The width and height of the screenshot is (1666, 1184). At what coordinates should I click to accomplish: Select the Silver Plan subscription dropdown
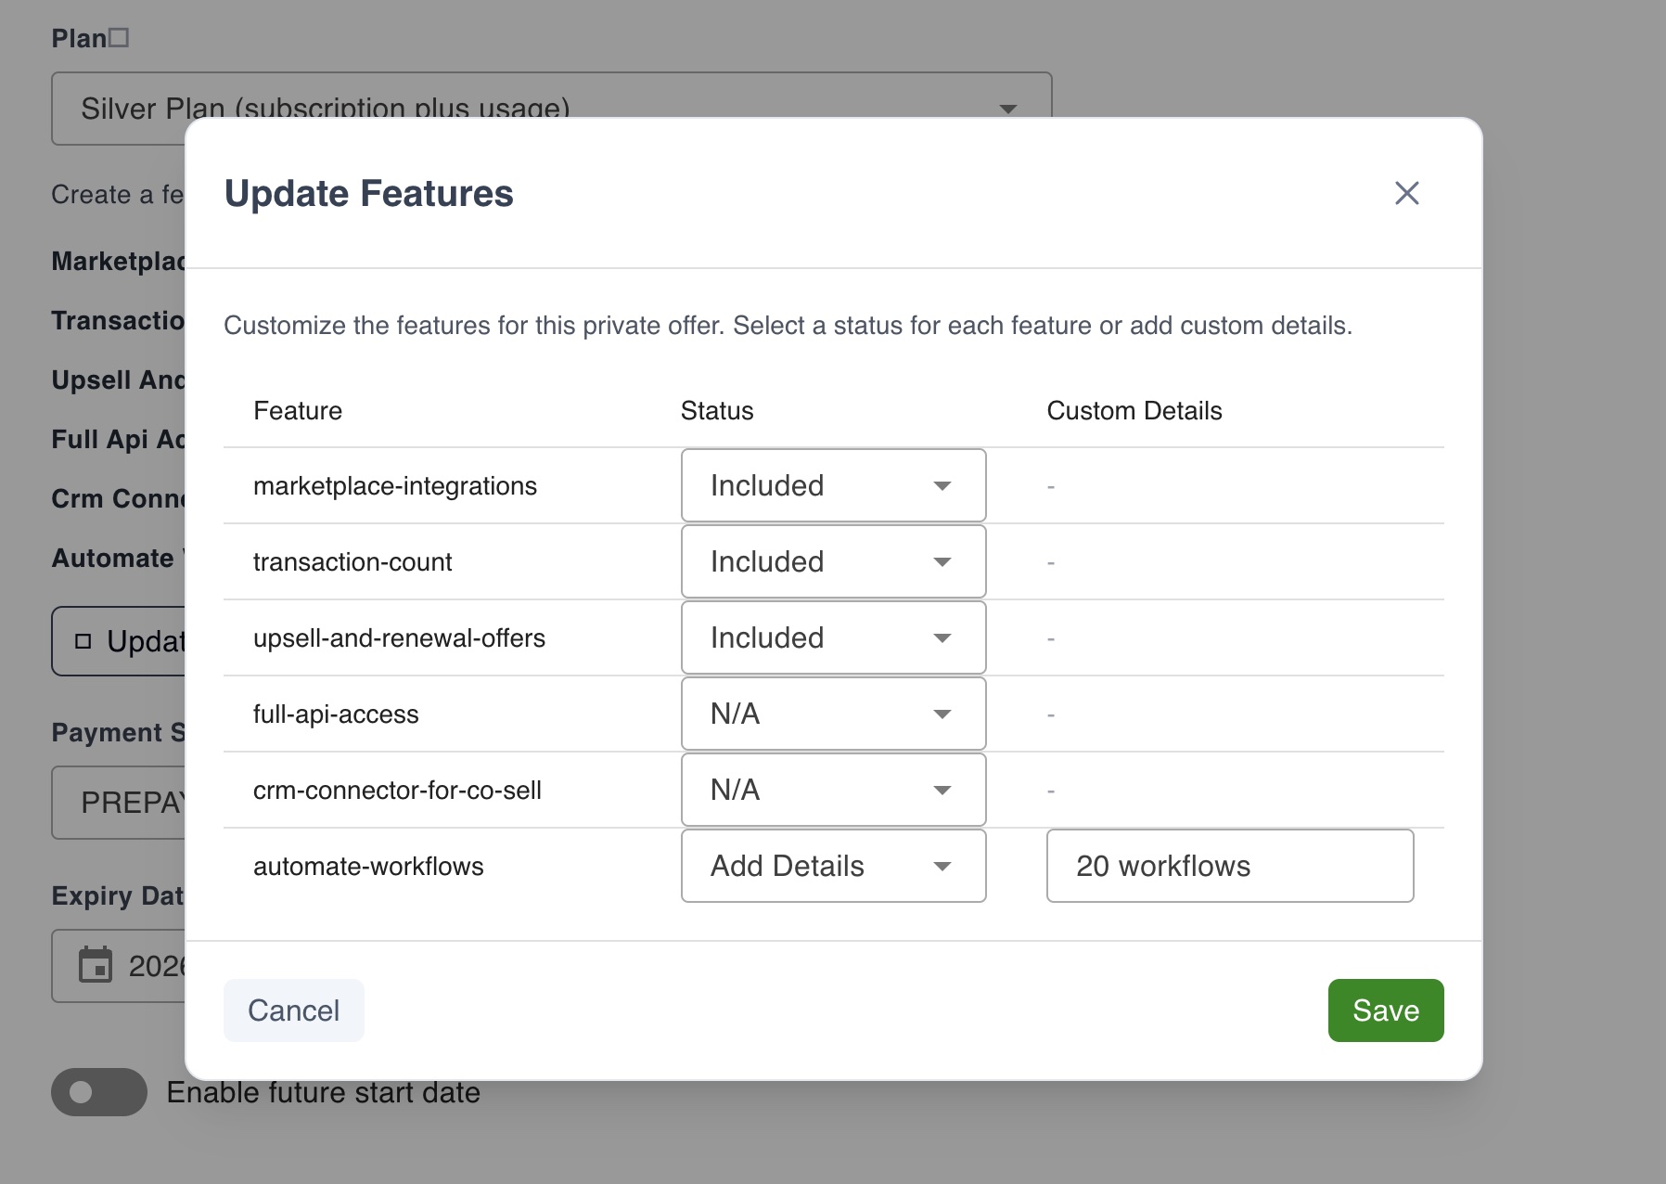552,109
